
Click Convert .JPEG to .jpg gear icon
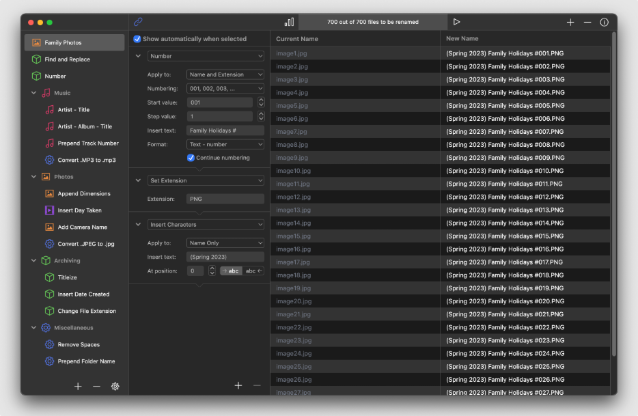pos(50,244)
